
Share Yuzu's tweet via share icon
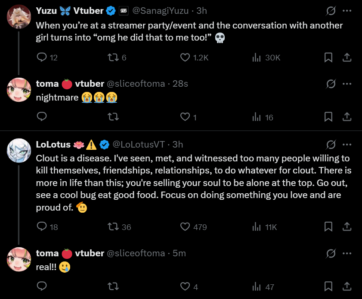pos(347,57)
